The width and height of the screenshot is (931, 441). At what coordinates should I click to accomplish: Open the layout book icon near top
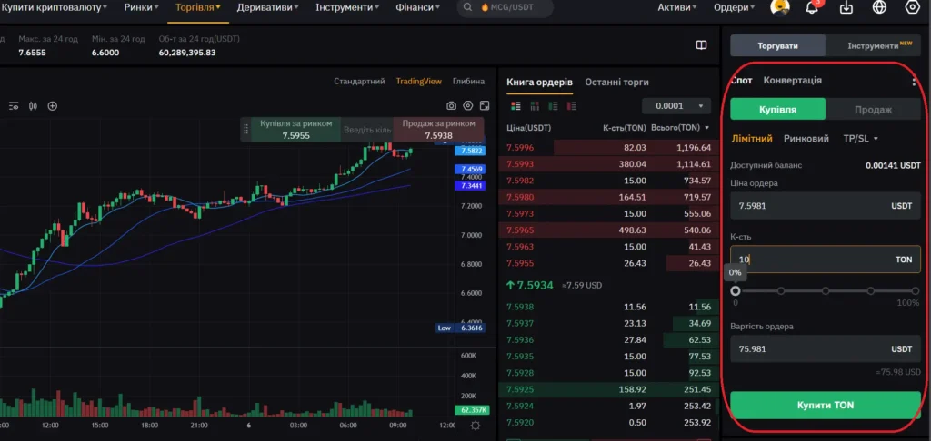tap(701, 45)
